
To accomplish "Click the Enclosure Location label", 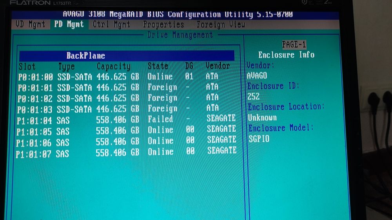I will pos(286,107).
